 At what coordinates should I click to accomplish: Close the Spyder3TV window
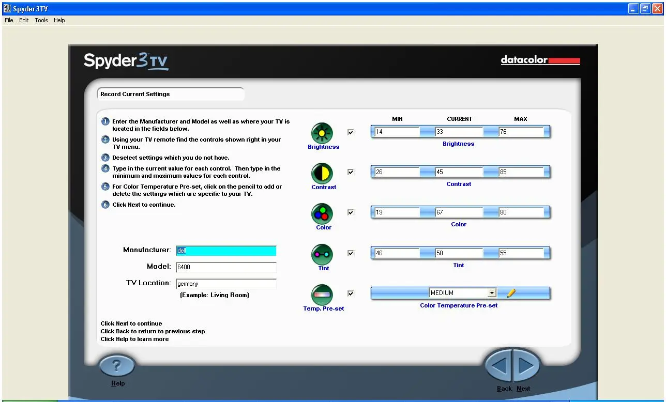tap(657, 8)
